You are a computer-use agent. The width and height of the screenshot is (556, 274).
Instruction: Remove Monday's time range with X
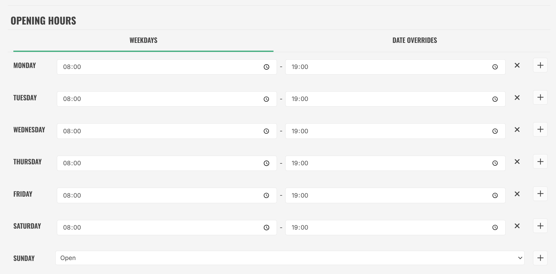(x=517, y=65)
